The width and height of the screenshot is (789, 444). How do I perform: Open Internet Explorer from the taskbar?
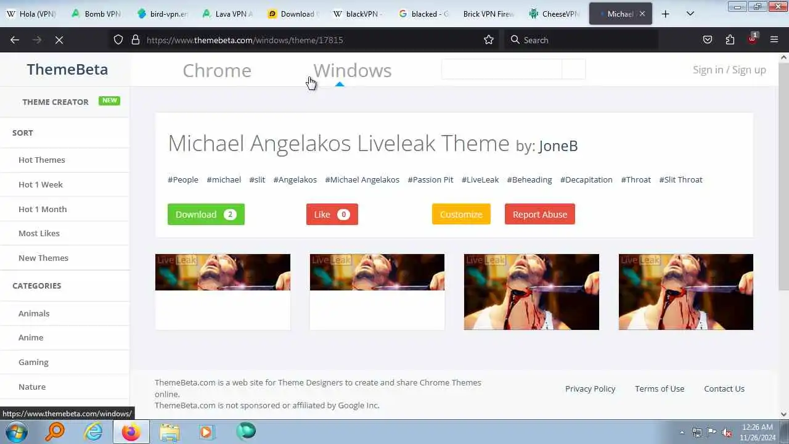(93, 432)
